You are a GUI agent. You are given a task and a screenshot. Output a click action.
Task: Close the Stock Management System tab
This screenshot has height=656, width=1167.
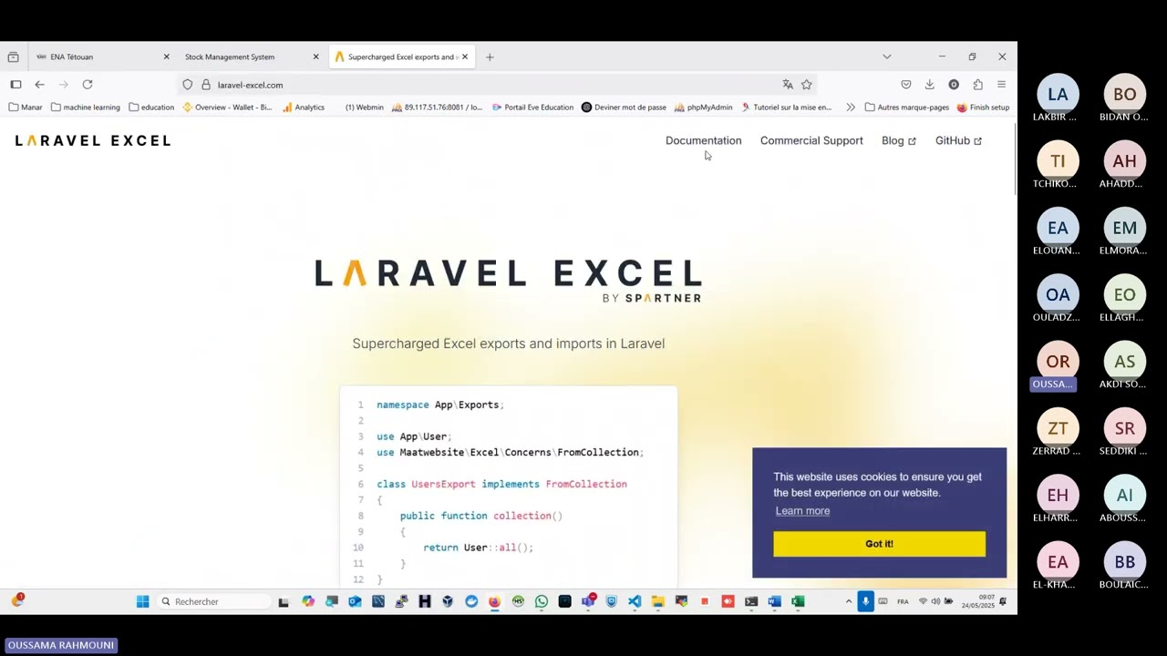click(316, 56)
